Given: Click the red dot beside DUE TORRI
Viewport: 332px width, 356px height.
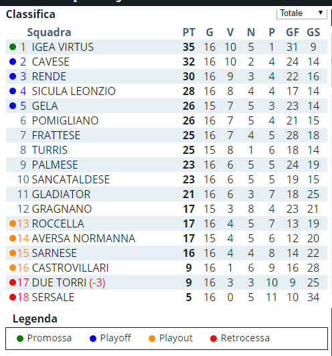Looking at the screenshot, I should (13, 282).
